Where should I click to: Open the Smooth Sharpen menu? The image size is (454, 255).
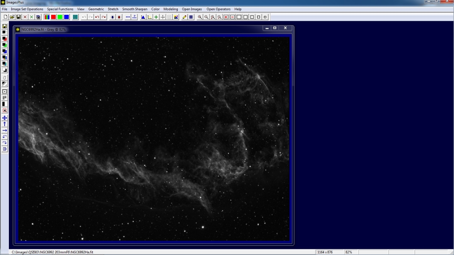click(x=135, y=9)
